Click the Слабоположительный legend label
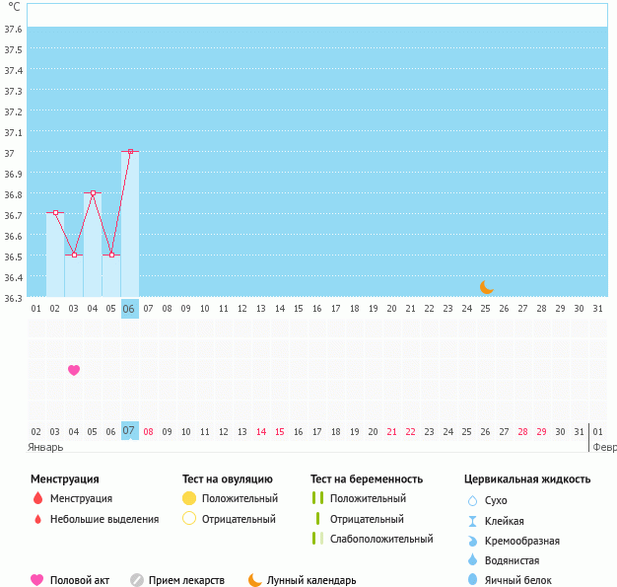The height and width of the screenshot is (587, 617). [381, 539]
